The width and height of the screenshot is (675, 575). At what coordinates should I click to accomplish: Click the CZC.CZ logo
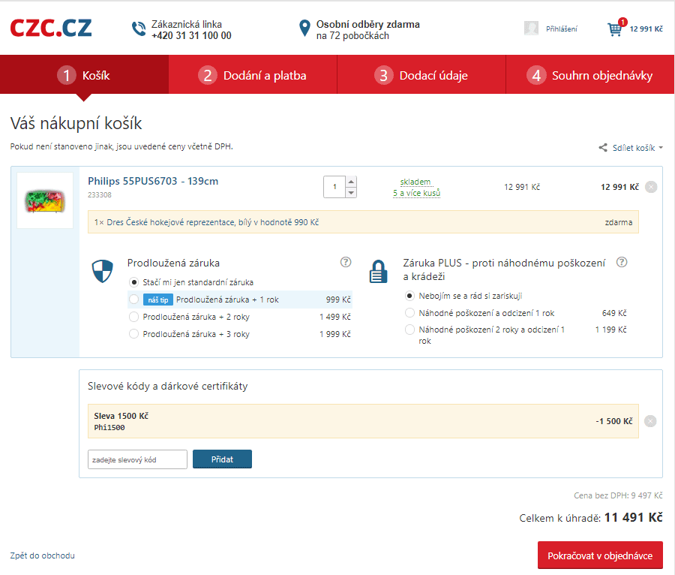(x=51, y=28)
